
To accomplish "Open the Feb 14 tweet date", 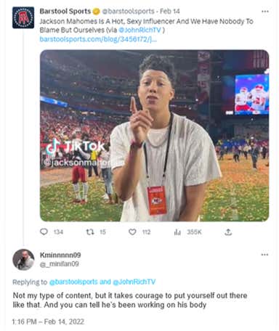I will (170, 11).
